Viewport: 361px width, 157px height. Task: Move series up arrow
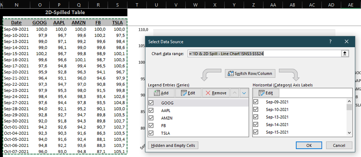tap(235, 93)
